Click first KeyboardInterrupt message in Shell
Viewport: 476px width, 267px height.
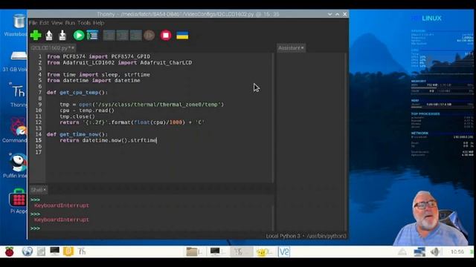62,205
